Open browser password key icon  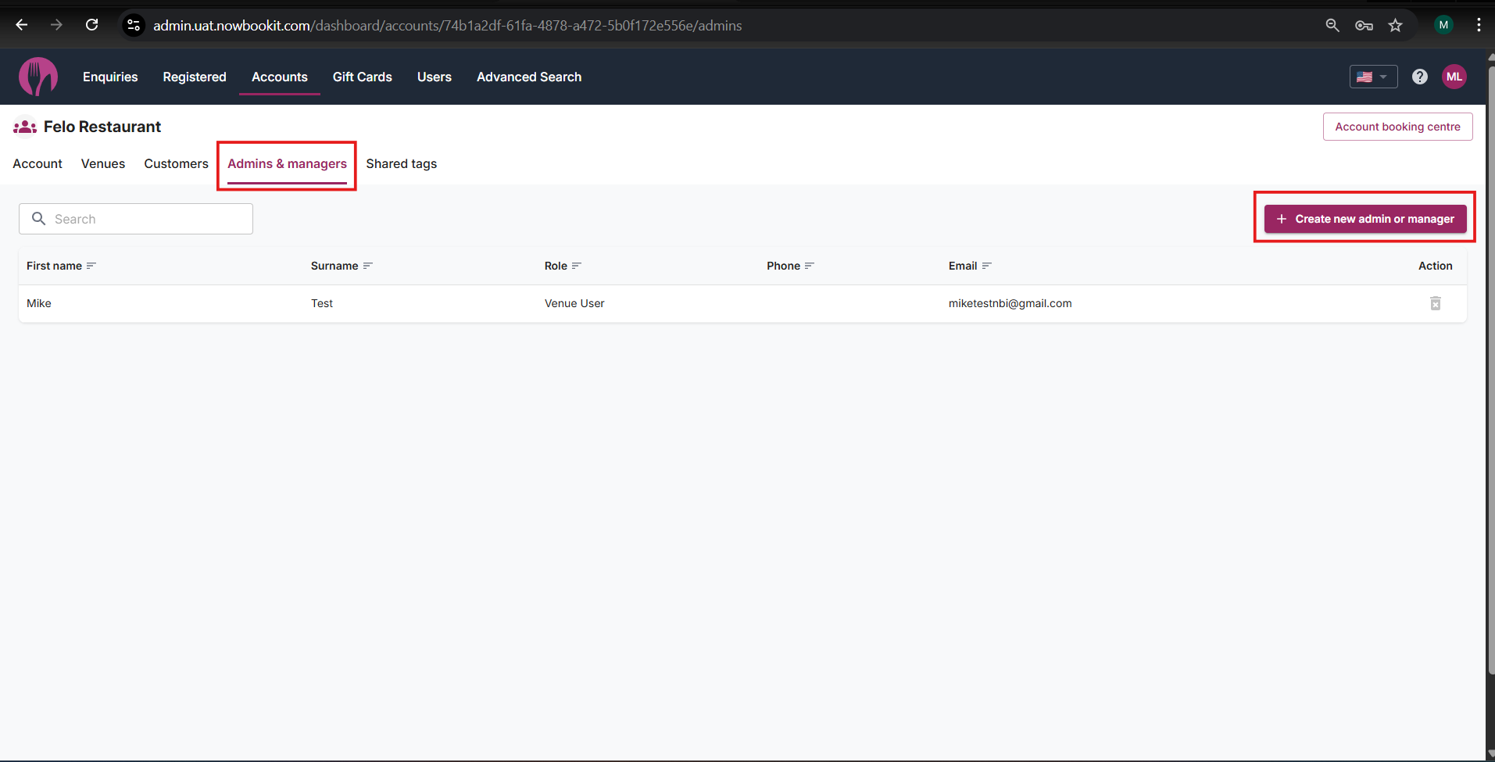(1364, 25)
